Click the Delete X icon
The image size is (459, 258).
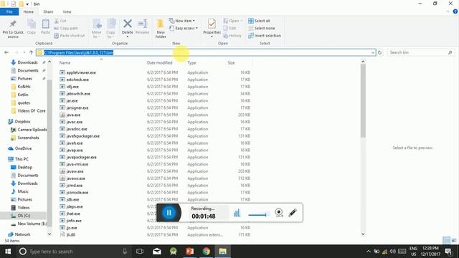[x=128, y=24]
